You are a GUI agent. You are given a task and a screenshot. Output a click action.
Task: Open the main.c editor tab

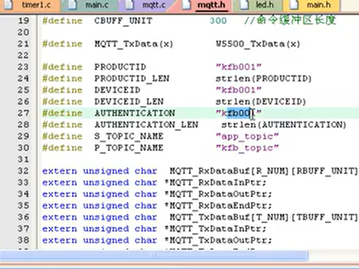pyautogui.click(x=95, y=5)
